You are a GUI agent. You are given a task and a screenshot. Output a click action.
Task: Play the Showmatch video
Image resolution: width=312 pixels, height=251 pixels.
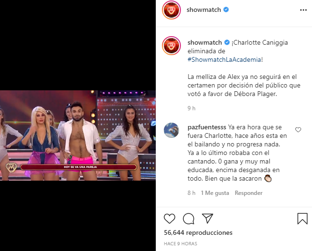[78, 135]
